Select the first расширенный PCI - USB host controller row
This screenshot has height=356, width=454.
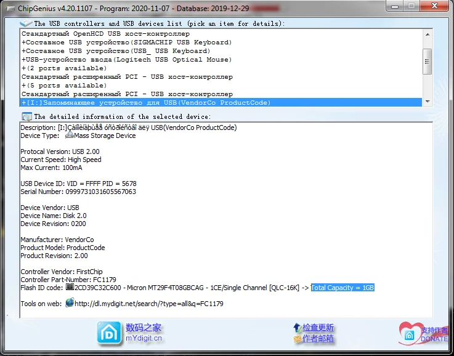point(221,77)
